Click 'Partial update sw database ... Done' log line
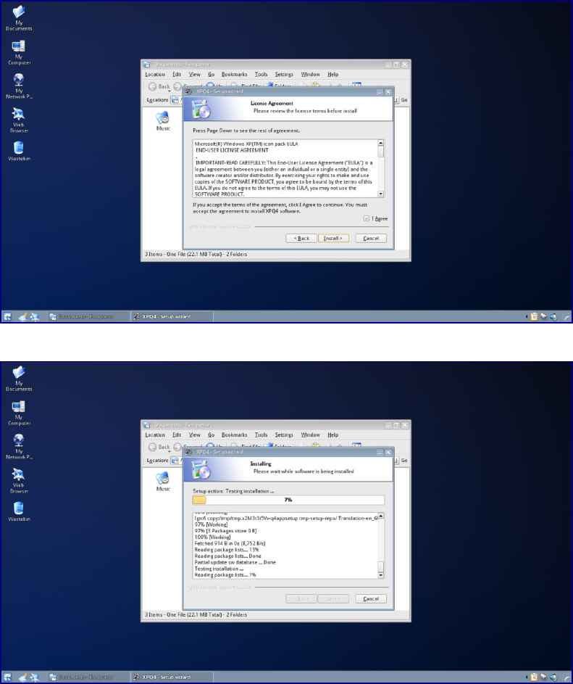This screenshot has height=684, width=573. (235, 562)
